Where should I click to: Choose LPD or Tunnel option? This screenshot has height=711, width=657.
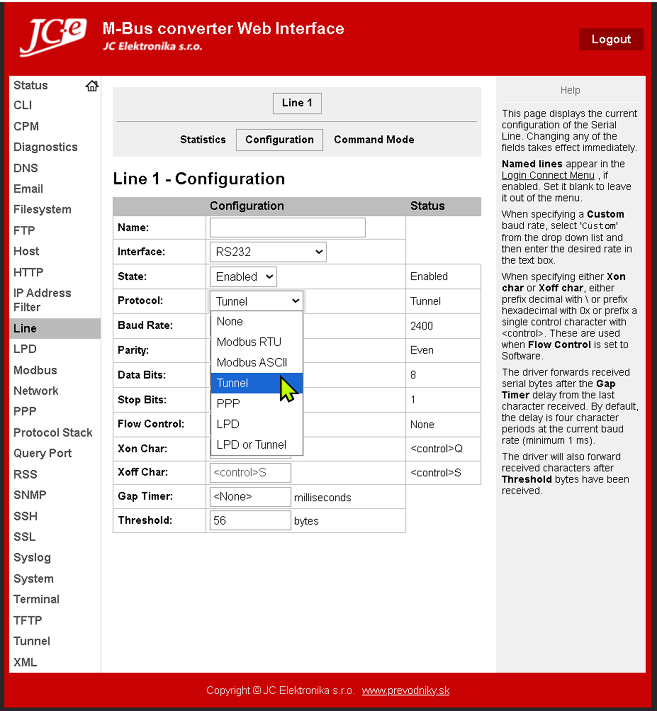tap(251, 445)
